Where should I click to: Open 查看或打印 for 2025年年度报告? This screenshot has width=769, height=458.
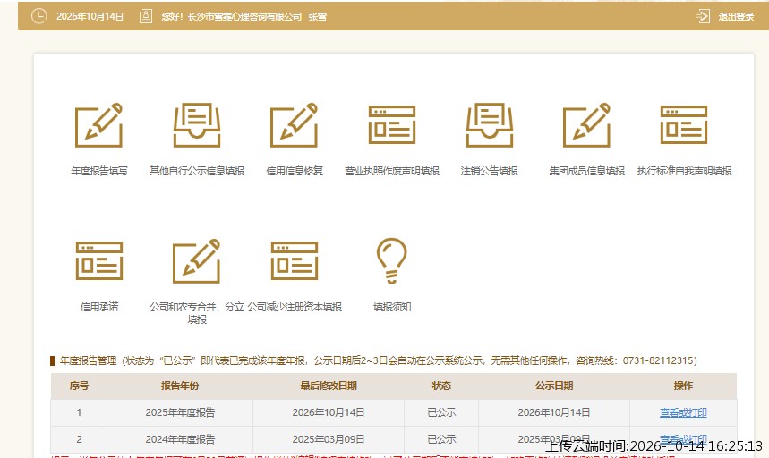(683, 412)
